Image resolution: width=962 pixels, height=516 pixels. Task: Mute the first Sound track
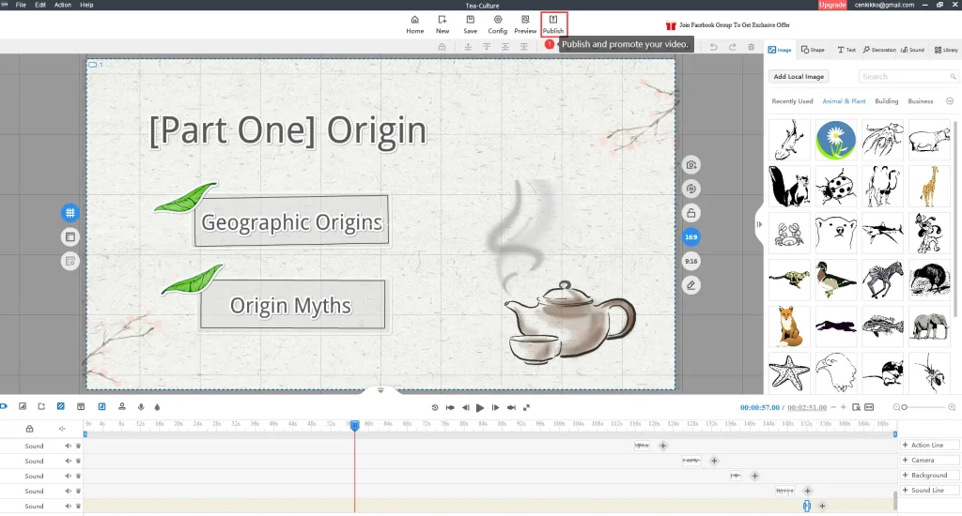(69, 447)
